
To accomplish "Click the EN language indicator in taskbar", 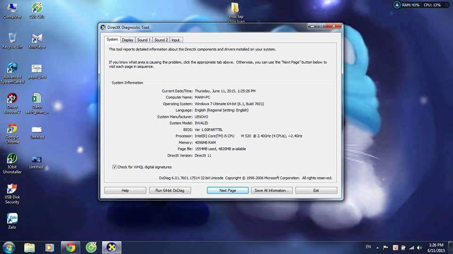I will [368, 247].
